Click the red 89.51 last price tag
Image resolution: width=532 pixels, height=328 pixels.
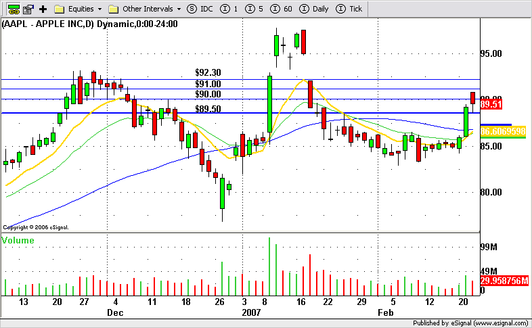(x=491, y=104)
